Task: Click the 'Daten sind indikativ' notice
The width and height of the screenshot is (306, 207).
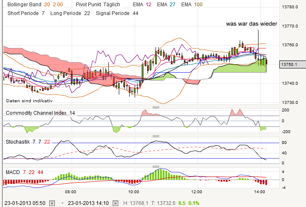Action: point(29,101)
